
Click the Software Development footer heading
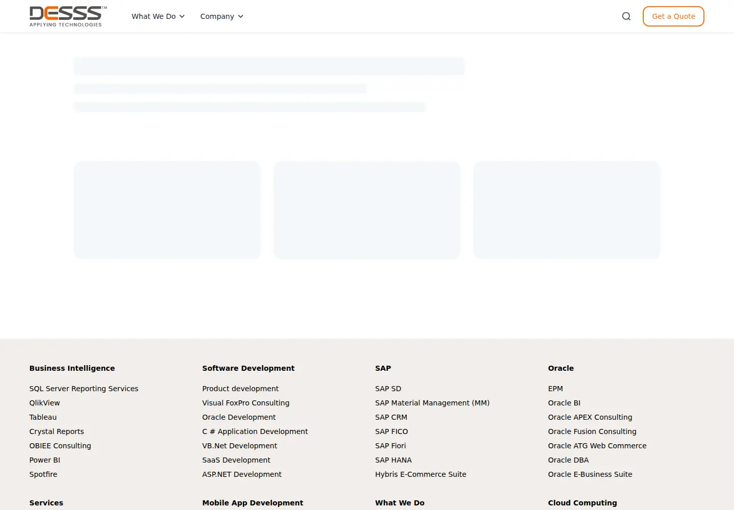coord(248,368)
